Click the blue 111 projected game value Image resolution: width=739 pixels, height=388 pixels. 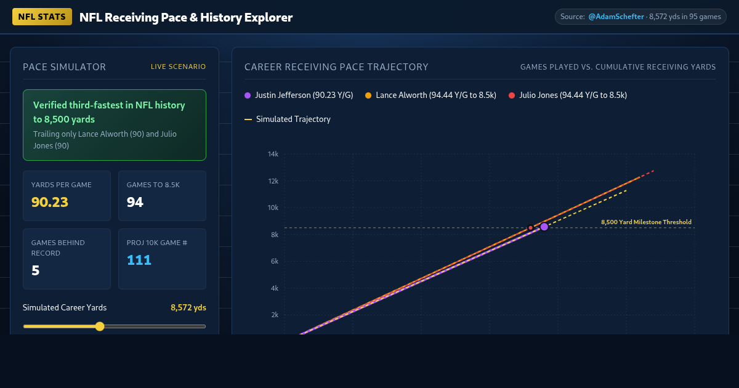pos(139,260)
